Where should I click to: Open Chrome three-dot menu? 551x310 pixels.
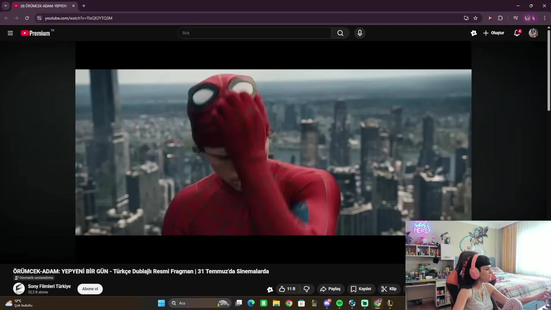coord(545,18)
